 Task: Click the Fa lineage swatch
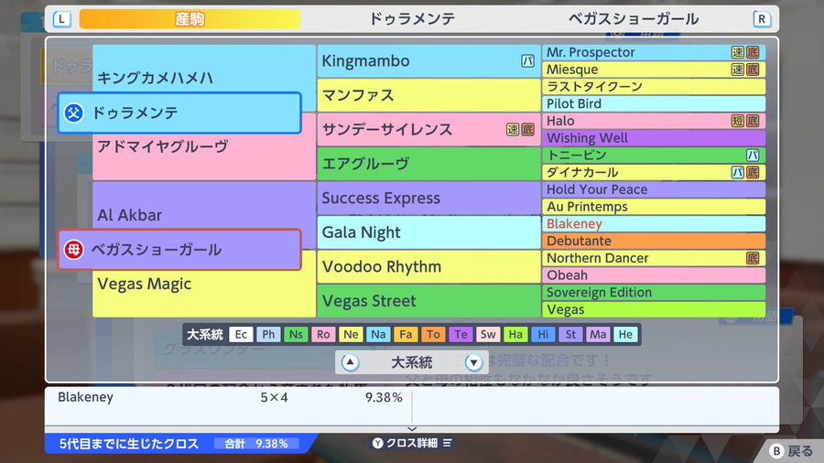click(x=406, y=334)
